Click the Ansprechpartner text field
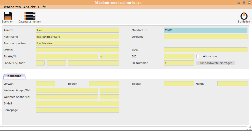Viewport: 252px width, 131px height. tap(77, 43)
